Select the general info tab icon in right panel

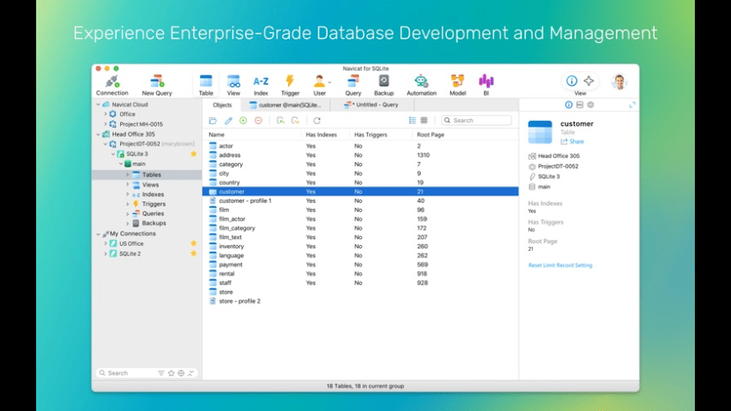click(x=568, y=105)
